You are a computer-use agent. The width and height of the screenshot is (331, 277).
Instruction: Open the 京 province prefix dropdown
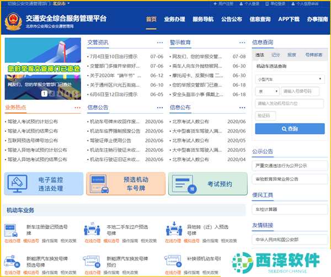click(266, 91)
